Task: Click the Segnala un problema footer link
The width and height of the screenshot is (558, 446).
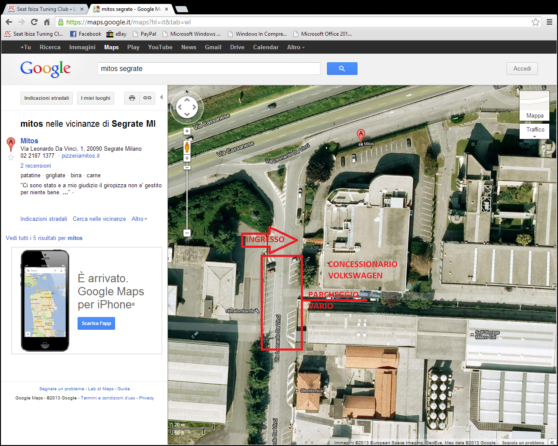Action: (x=61, y=389)
